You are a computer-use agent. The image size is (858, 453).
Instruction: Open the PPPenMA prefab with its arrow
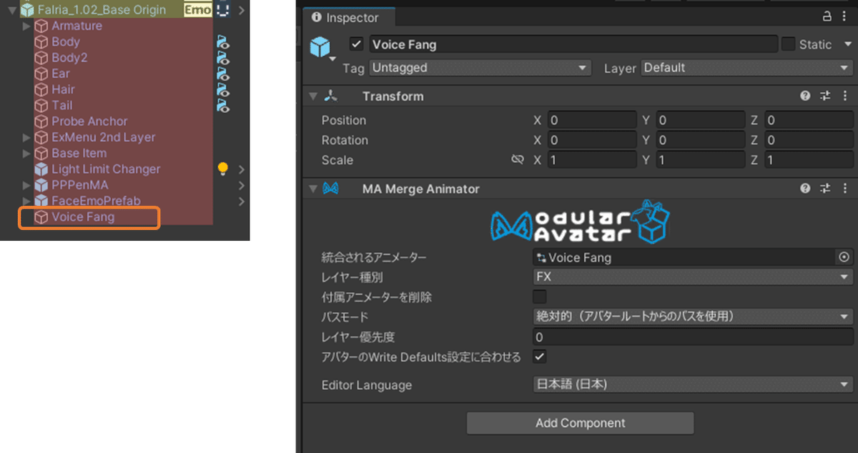coord(242,185)
